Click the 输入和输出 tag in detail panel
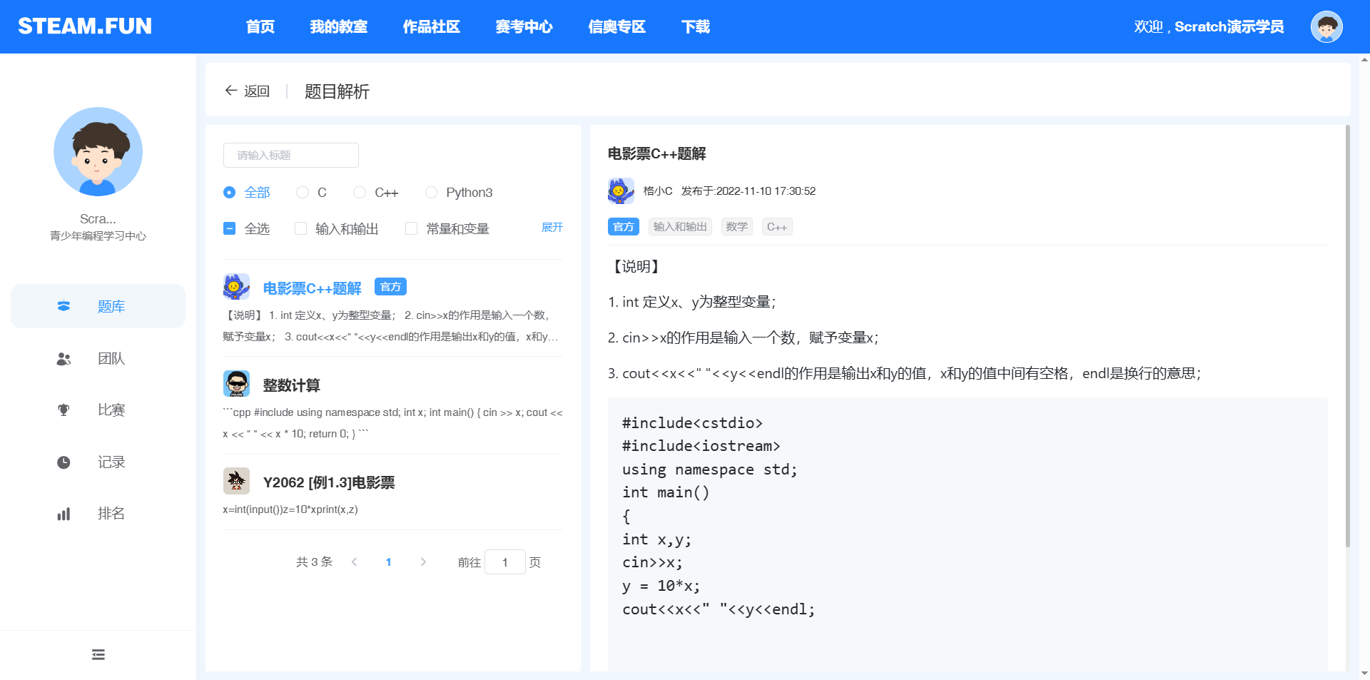Viewport: 1370px width, 680px height. pos(680,227)
